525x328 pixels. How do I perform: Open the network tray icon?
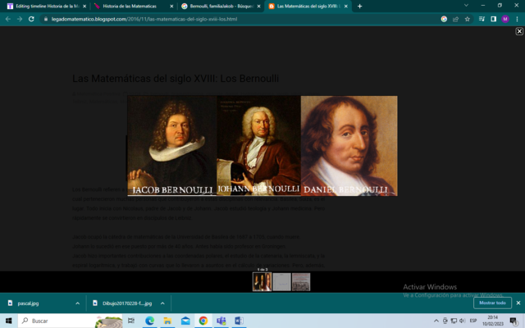454,321
